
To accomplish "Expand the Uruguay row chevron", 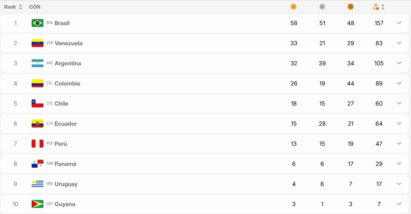I will [x=399, y=184].
